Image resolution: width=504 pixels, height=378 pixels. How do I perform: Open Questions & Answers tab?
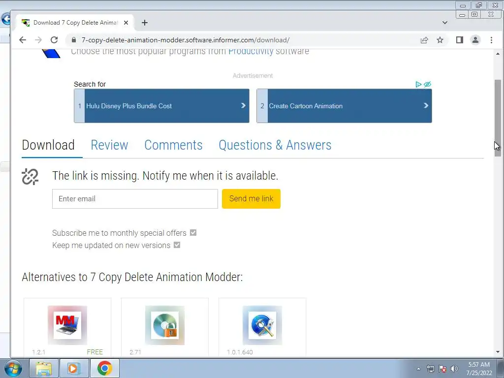pos(275,145)
